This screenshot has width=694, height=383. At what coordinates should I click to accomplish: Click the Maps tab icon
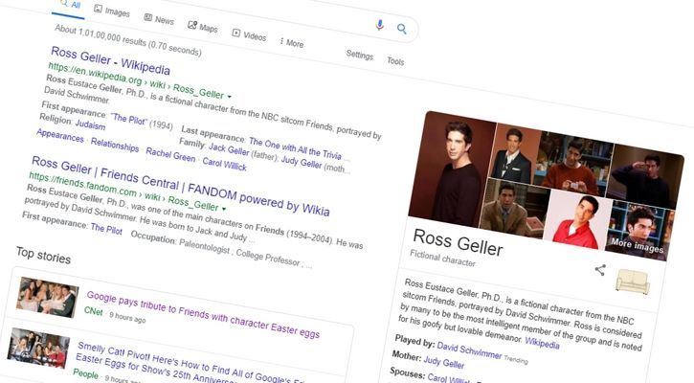click(x=192, y=25)
